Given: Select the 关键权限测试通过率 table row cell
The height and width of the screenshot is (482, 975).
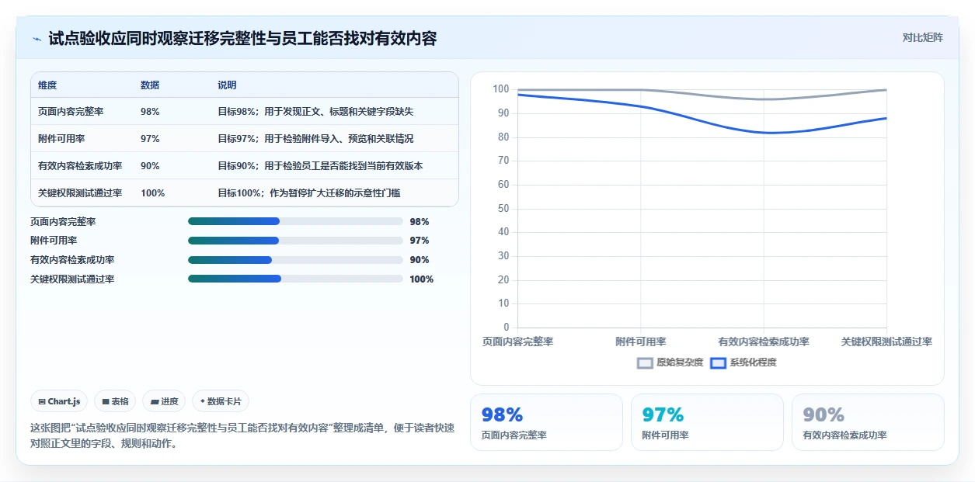Looking at the screenshot, I should (80, 193).
